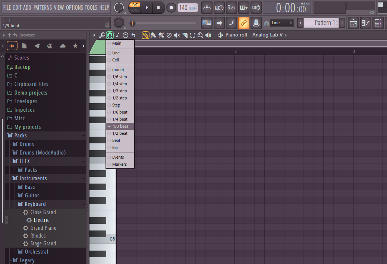Show the starred favorites tab in Browser
The width and height of the screenshot is (387, 264).
point(75,46)
